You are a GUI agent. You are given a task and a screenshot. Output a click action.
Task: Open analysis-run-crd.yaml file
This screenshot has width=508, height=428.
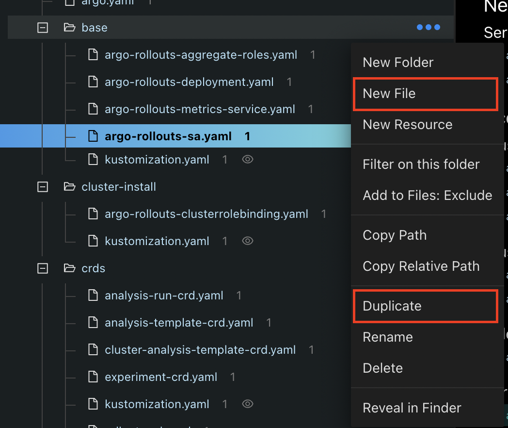[x=164, y=296]
